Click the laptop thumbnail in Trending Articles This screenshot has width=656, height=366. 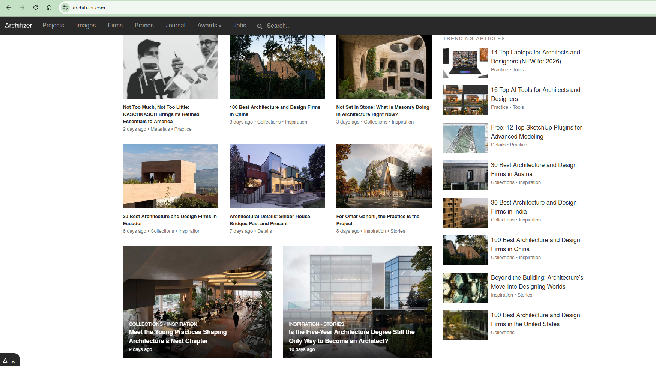click(465, 63)
